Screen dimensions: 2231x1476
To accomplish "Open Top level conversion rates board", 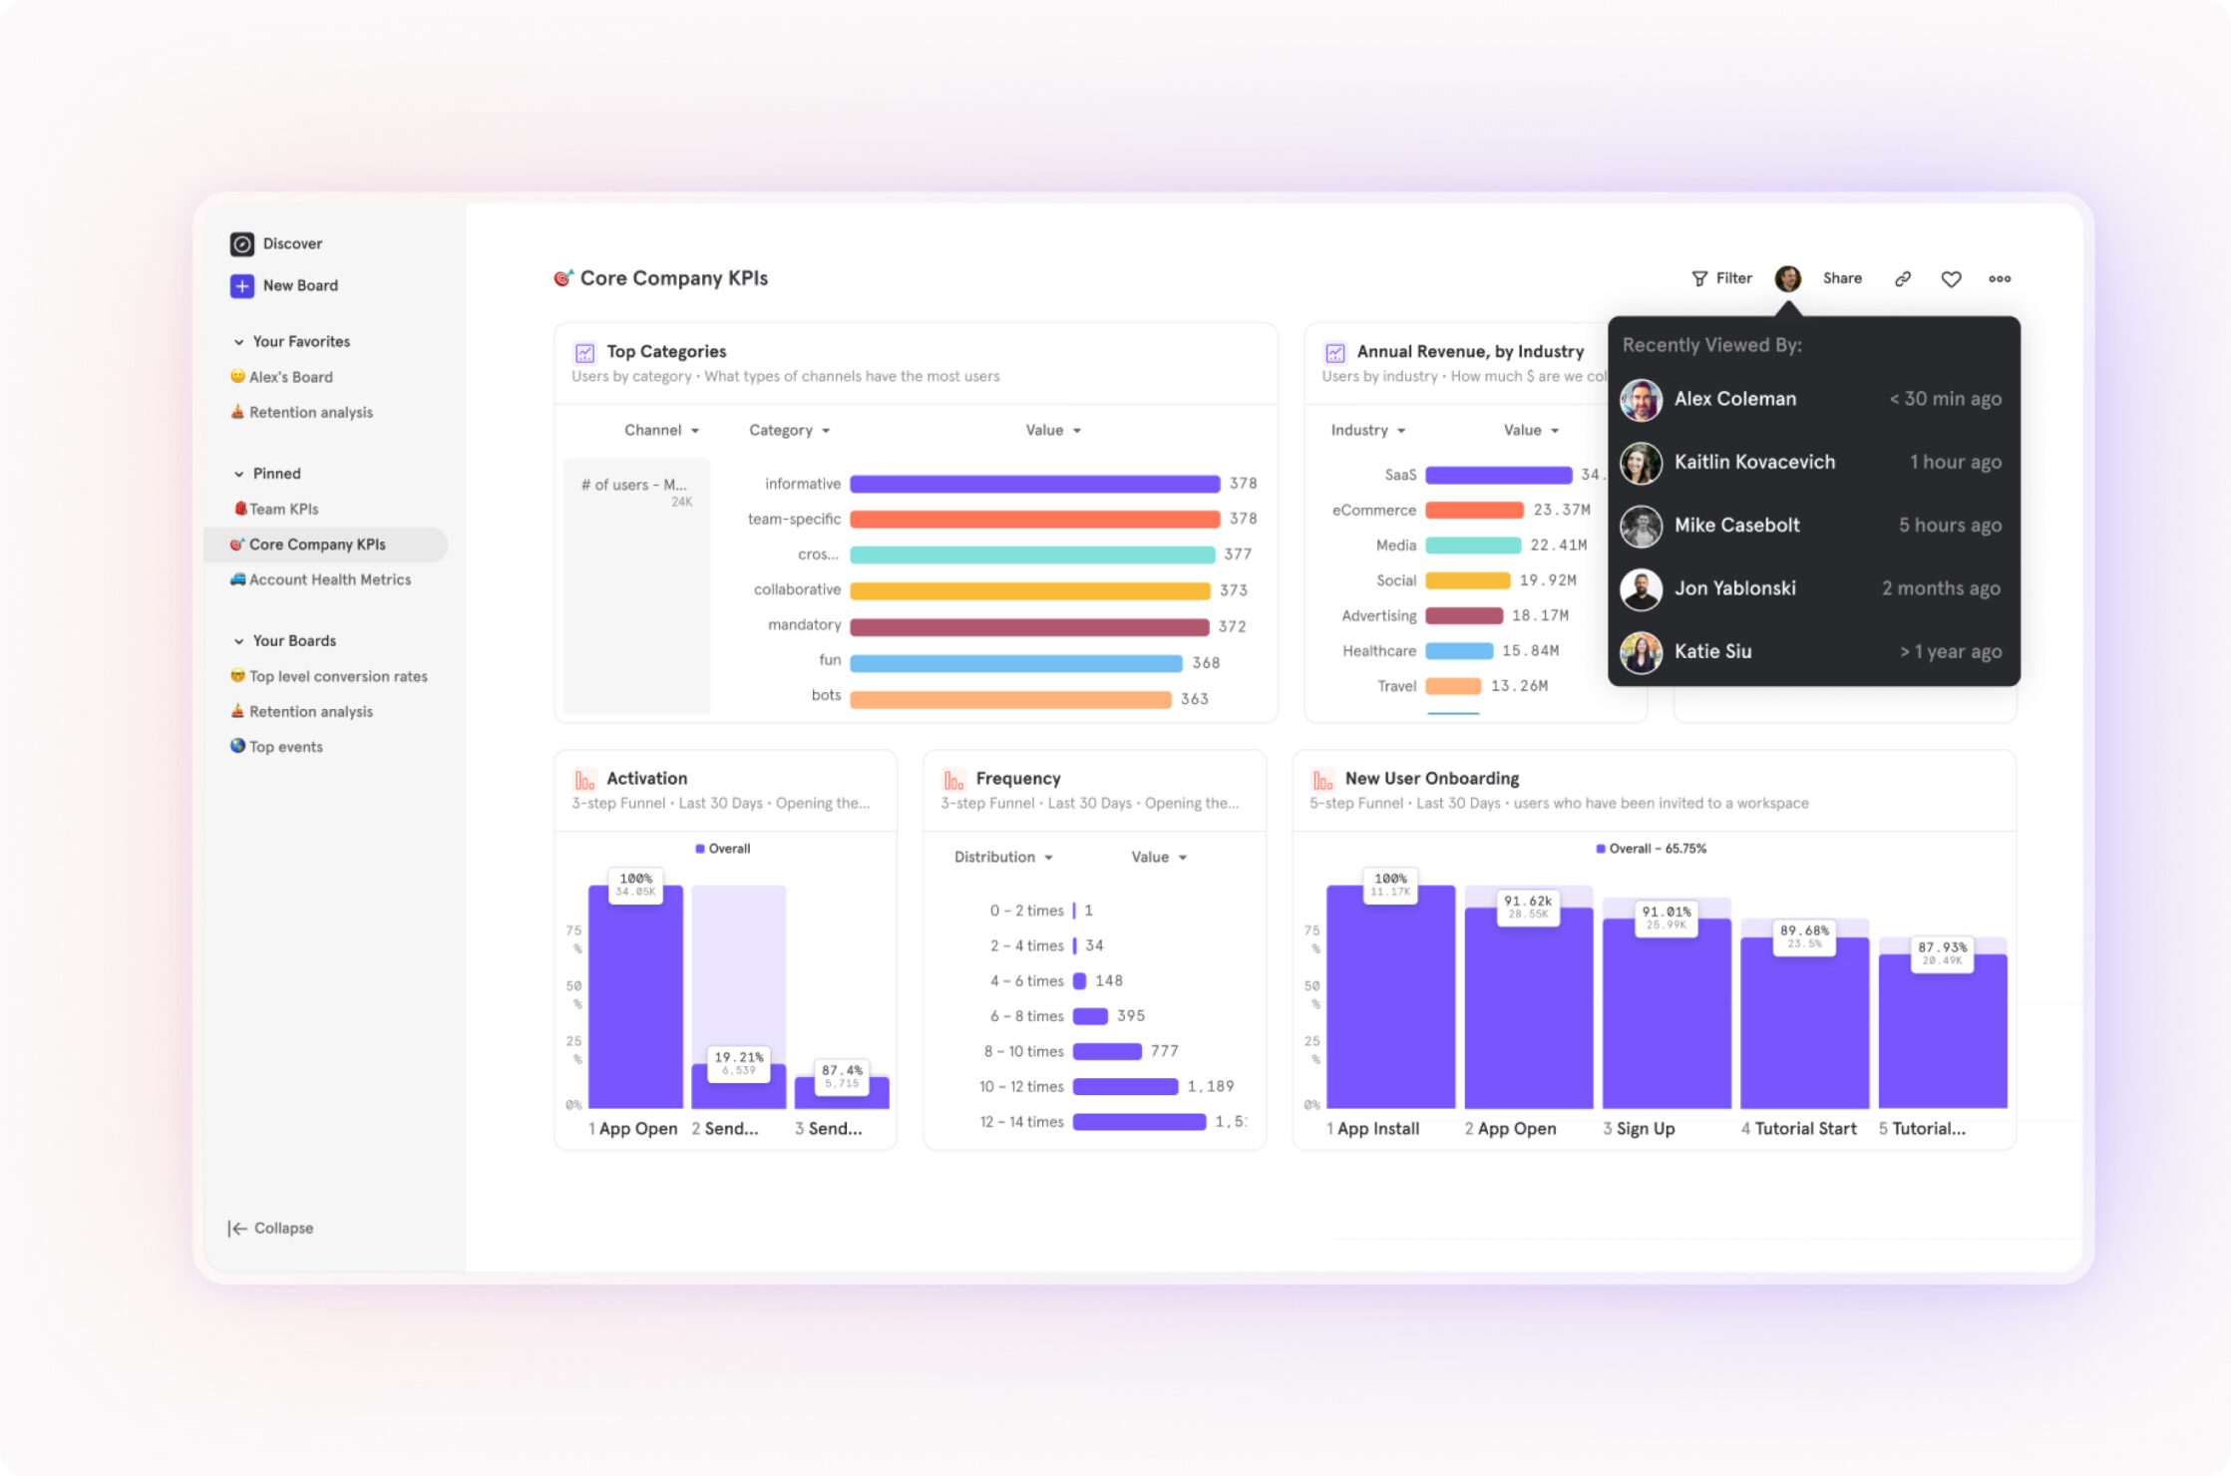I will pos(337,676).
